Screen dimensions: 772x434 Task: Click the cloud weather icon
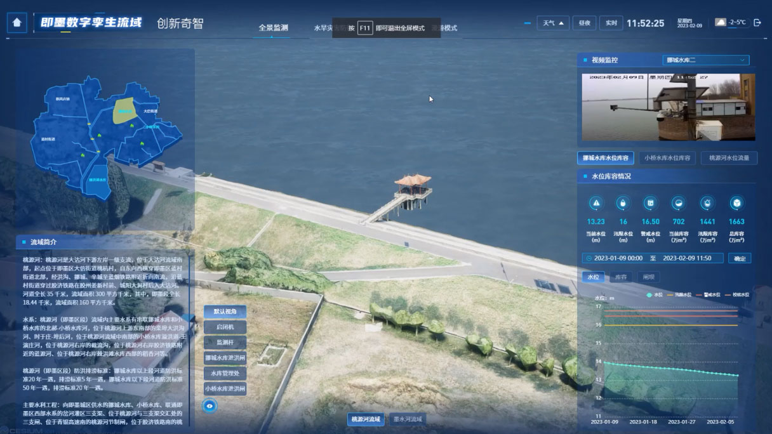(x=721, y=22)
